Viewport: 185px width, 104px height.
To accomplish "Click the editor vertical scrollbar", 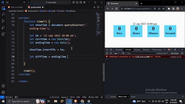I will click(104, 72).
